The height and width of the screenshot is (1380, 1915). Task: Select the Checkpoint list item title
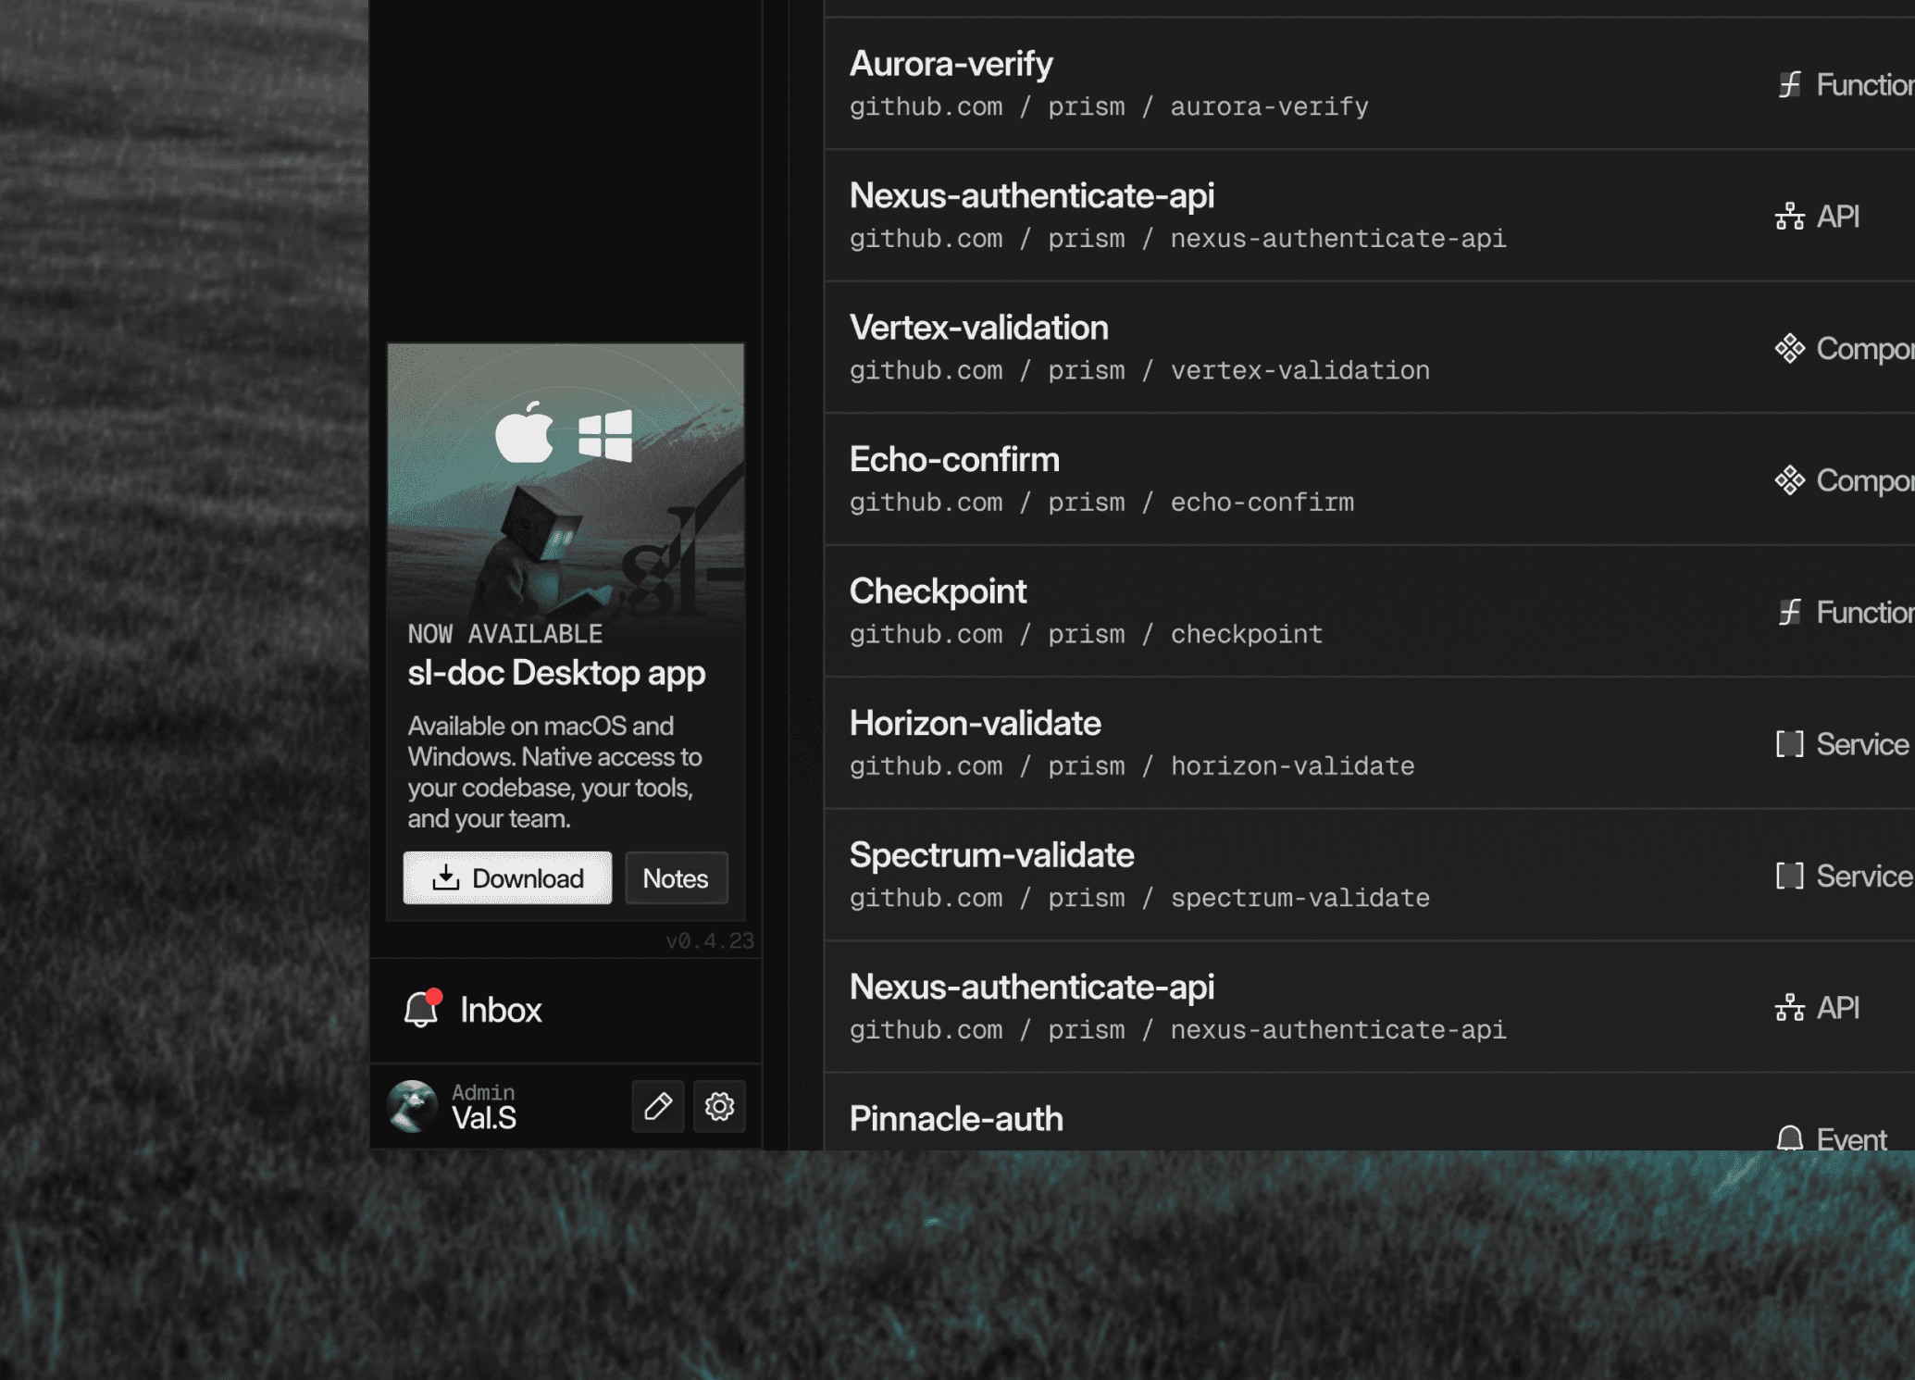(x=938, y=591)
